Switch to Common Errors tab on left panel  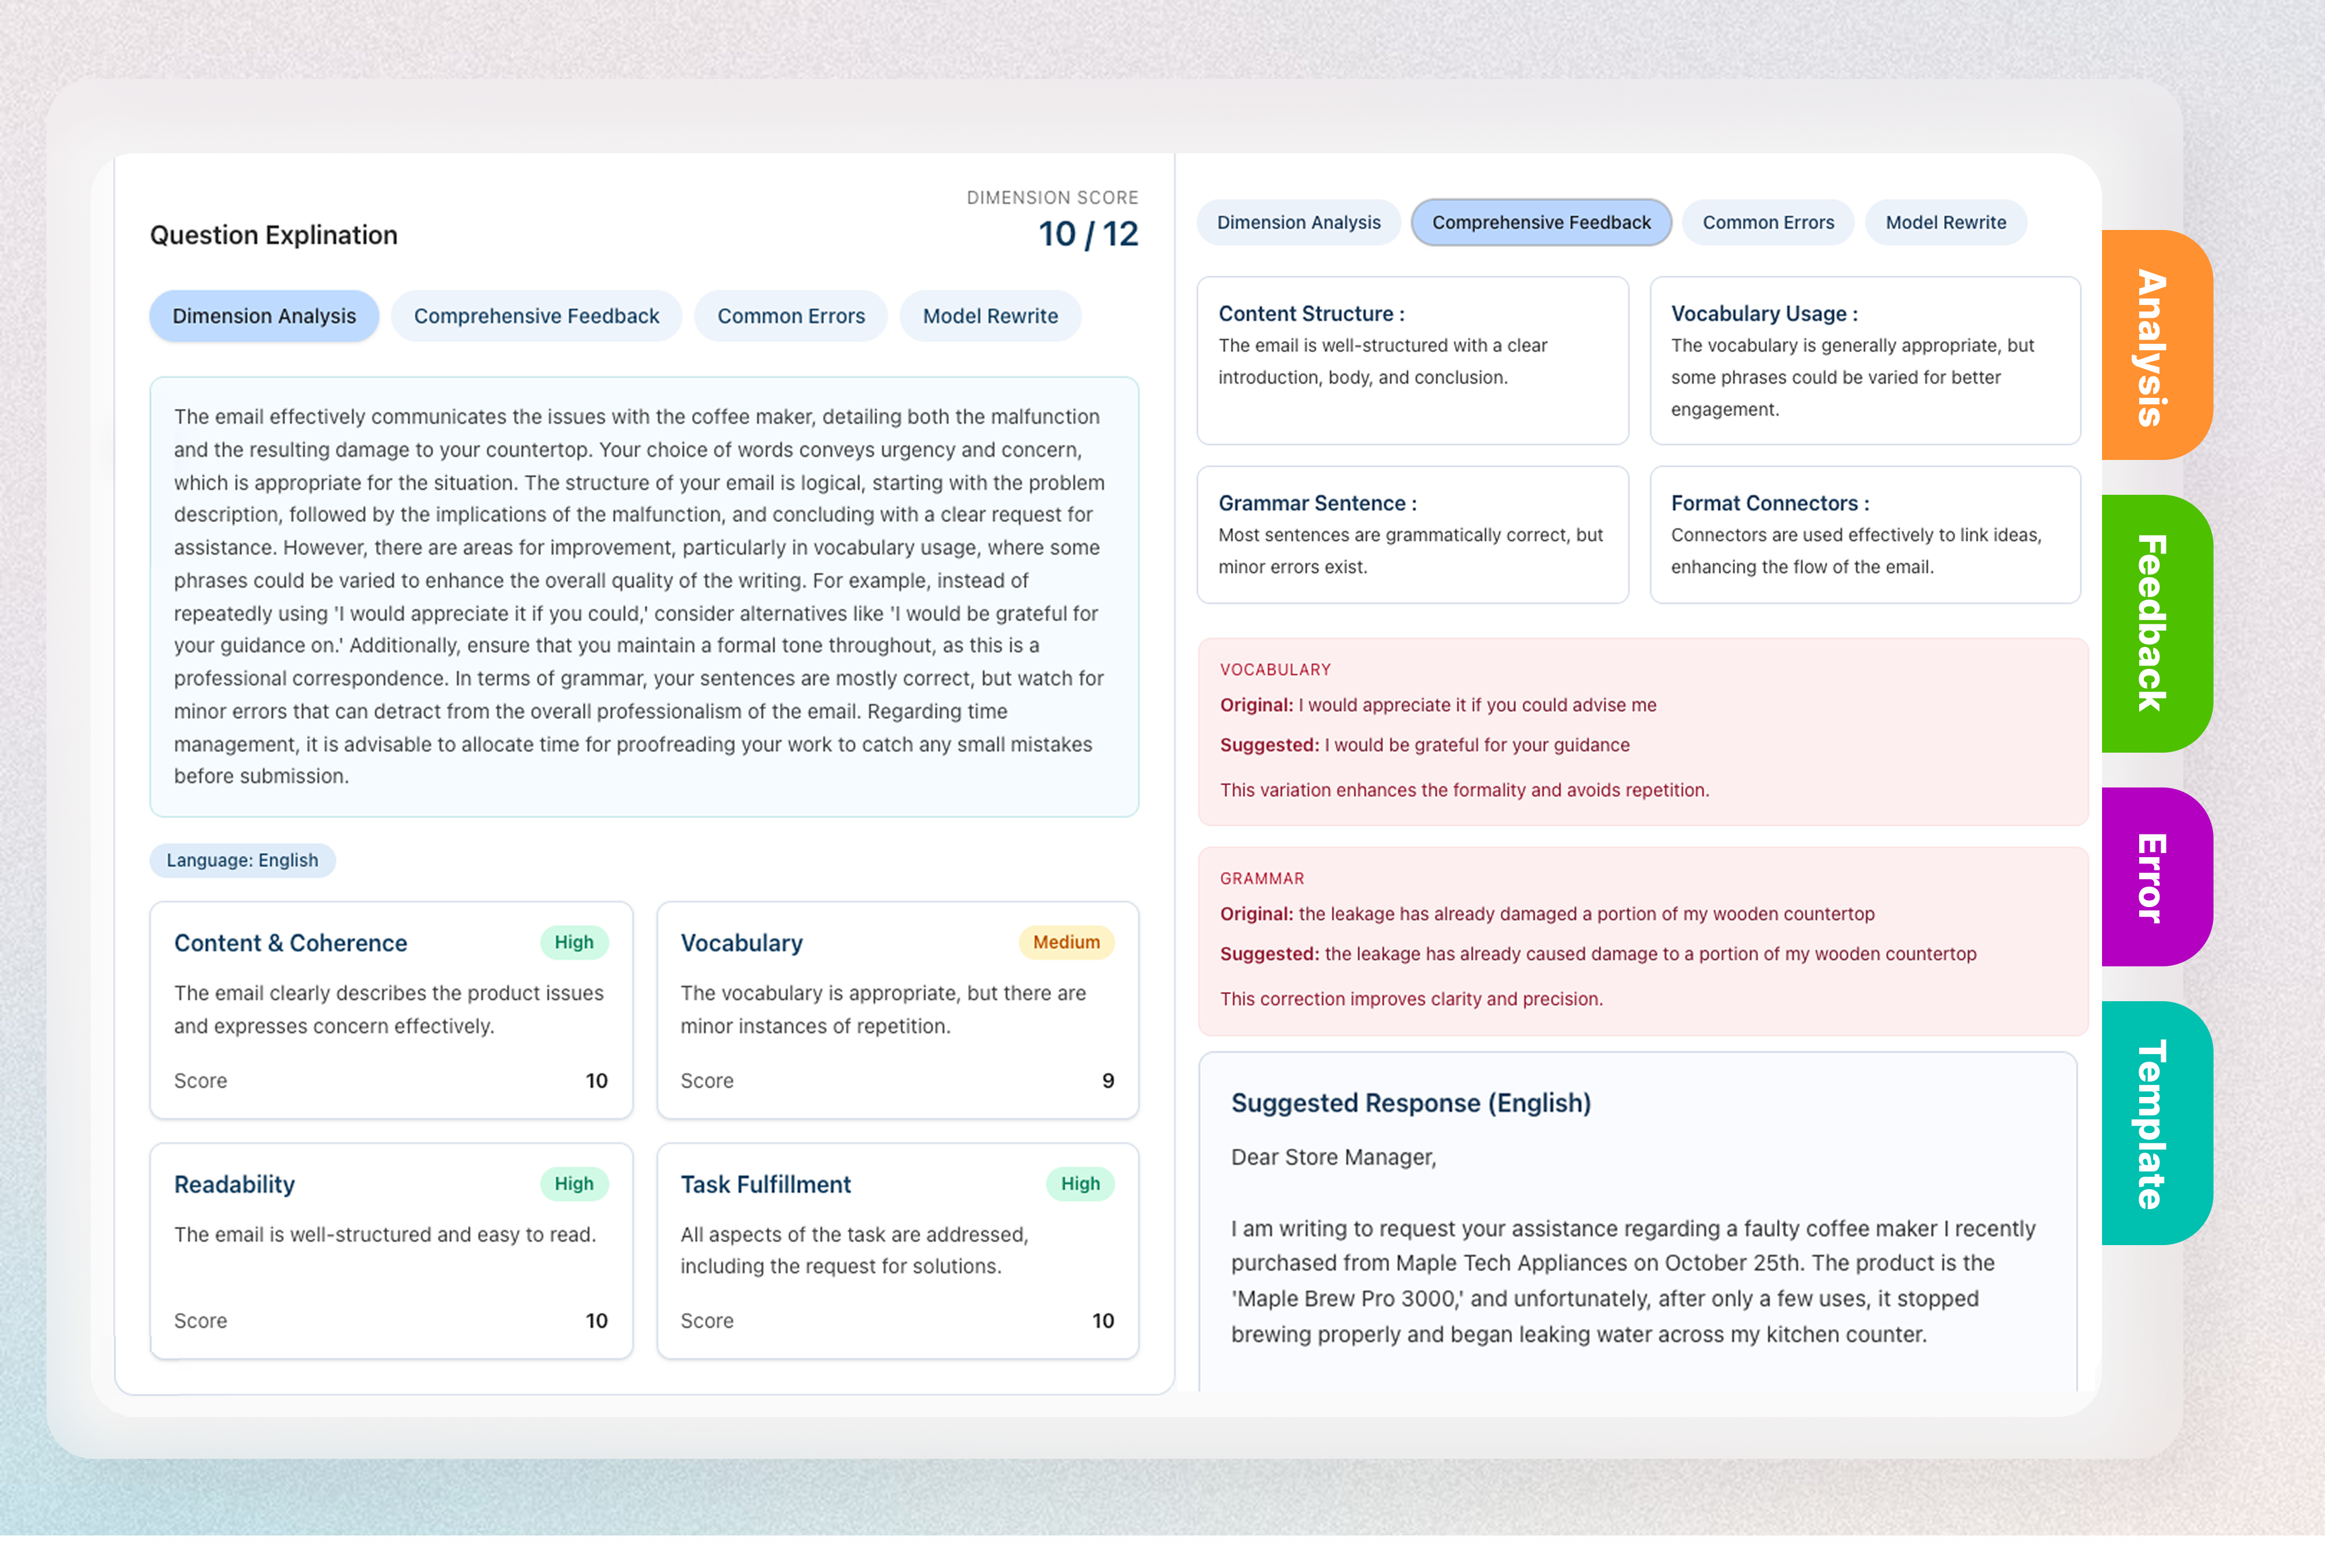click(790, 315)
